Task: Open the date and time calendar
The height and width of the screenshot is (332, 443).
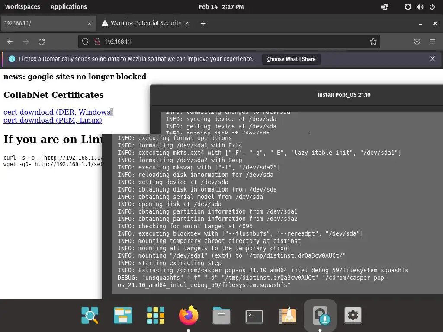Action: point(221,7)
